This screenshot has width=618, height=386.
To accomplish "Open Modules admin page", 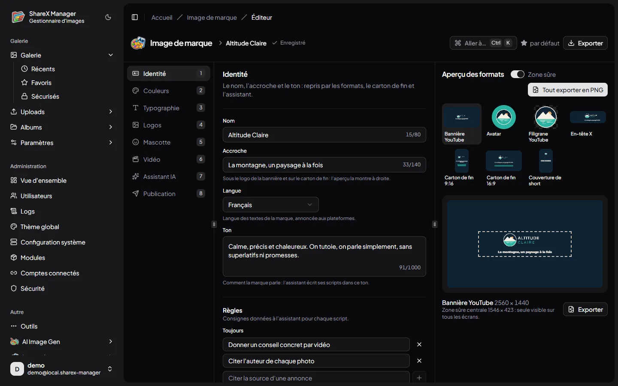I will pos(62,258).
